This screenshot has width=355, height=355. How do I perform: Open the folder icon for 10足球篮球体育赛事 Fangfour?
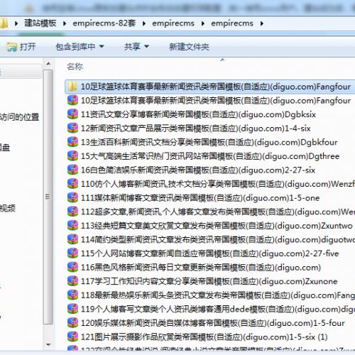click(72, 87)
